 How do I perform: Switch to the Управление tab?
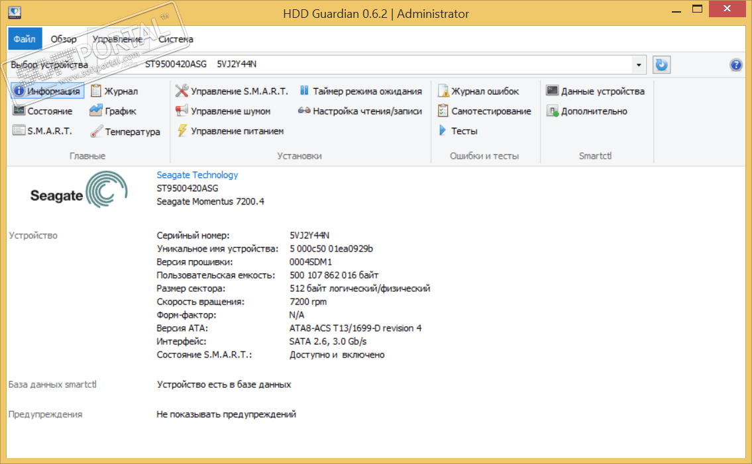117,39
